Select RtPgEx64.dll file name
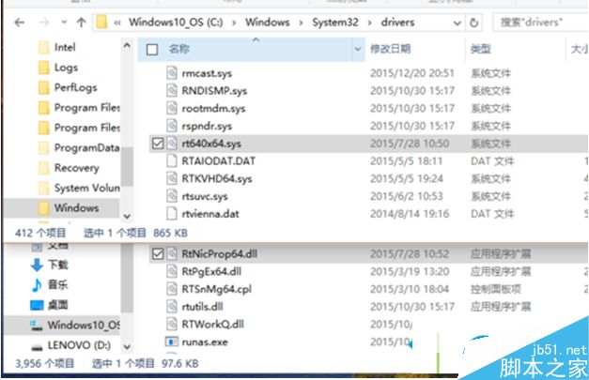Image resolution: width=589 pixels, height=380 pixels. pos(211,271)
